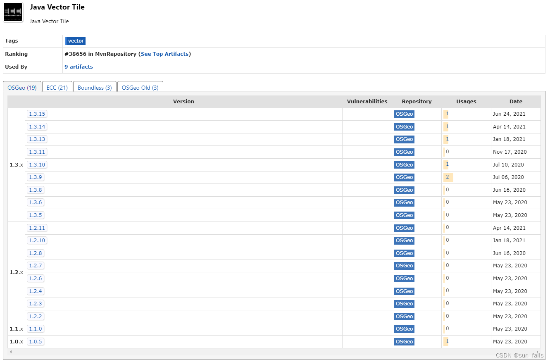
Task: Click usages count 1 for version 1.3.15
Action: point(447,114)
